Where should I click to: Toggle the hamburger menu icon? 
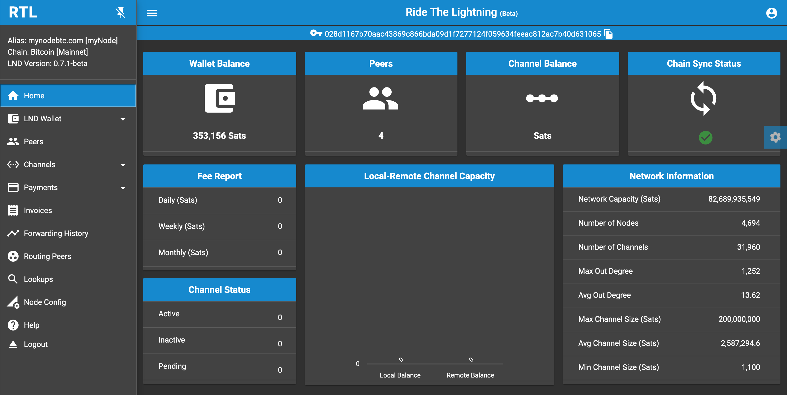pos(152,13)
